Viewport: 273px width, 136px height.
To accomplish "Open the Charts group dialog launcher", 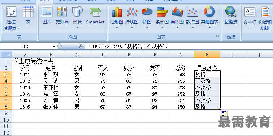I will tap(218, 36).
